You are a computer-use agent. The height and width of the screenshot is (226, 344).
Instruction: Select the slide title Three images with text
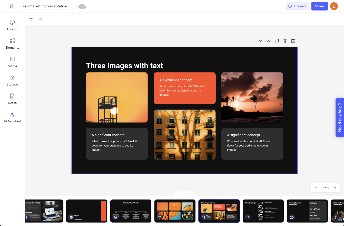(124, 66)
